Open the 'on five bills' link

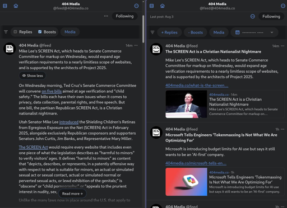52,91
